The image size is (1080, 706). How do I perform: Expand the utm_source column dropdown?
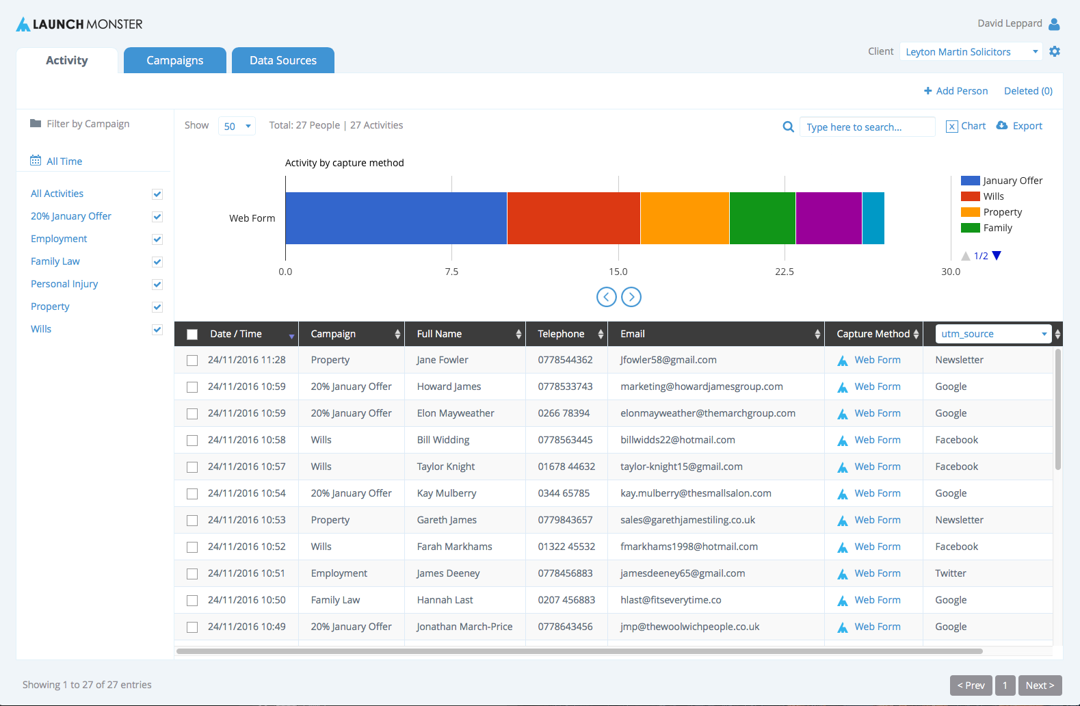(x=994, y=334)
